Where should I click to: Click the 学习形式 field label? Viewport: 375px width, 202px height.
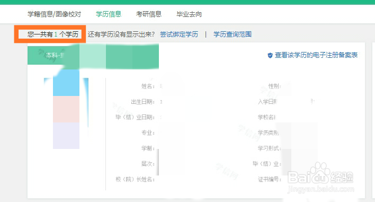[x=269, y=148]
